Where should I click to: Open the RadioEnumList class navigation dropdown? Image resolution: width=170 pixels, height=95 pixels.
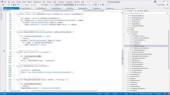tap(63, 11)
